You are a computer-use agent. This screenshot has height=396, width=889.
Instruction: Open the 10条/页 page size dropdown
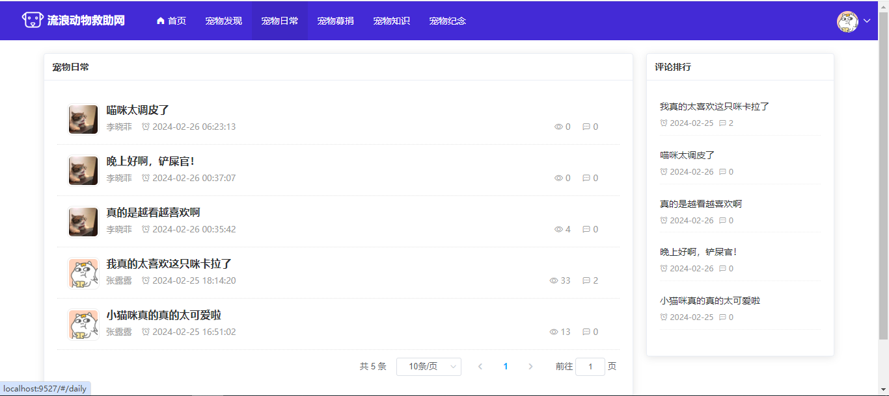(428, 367)
